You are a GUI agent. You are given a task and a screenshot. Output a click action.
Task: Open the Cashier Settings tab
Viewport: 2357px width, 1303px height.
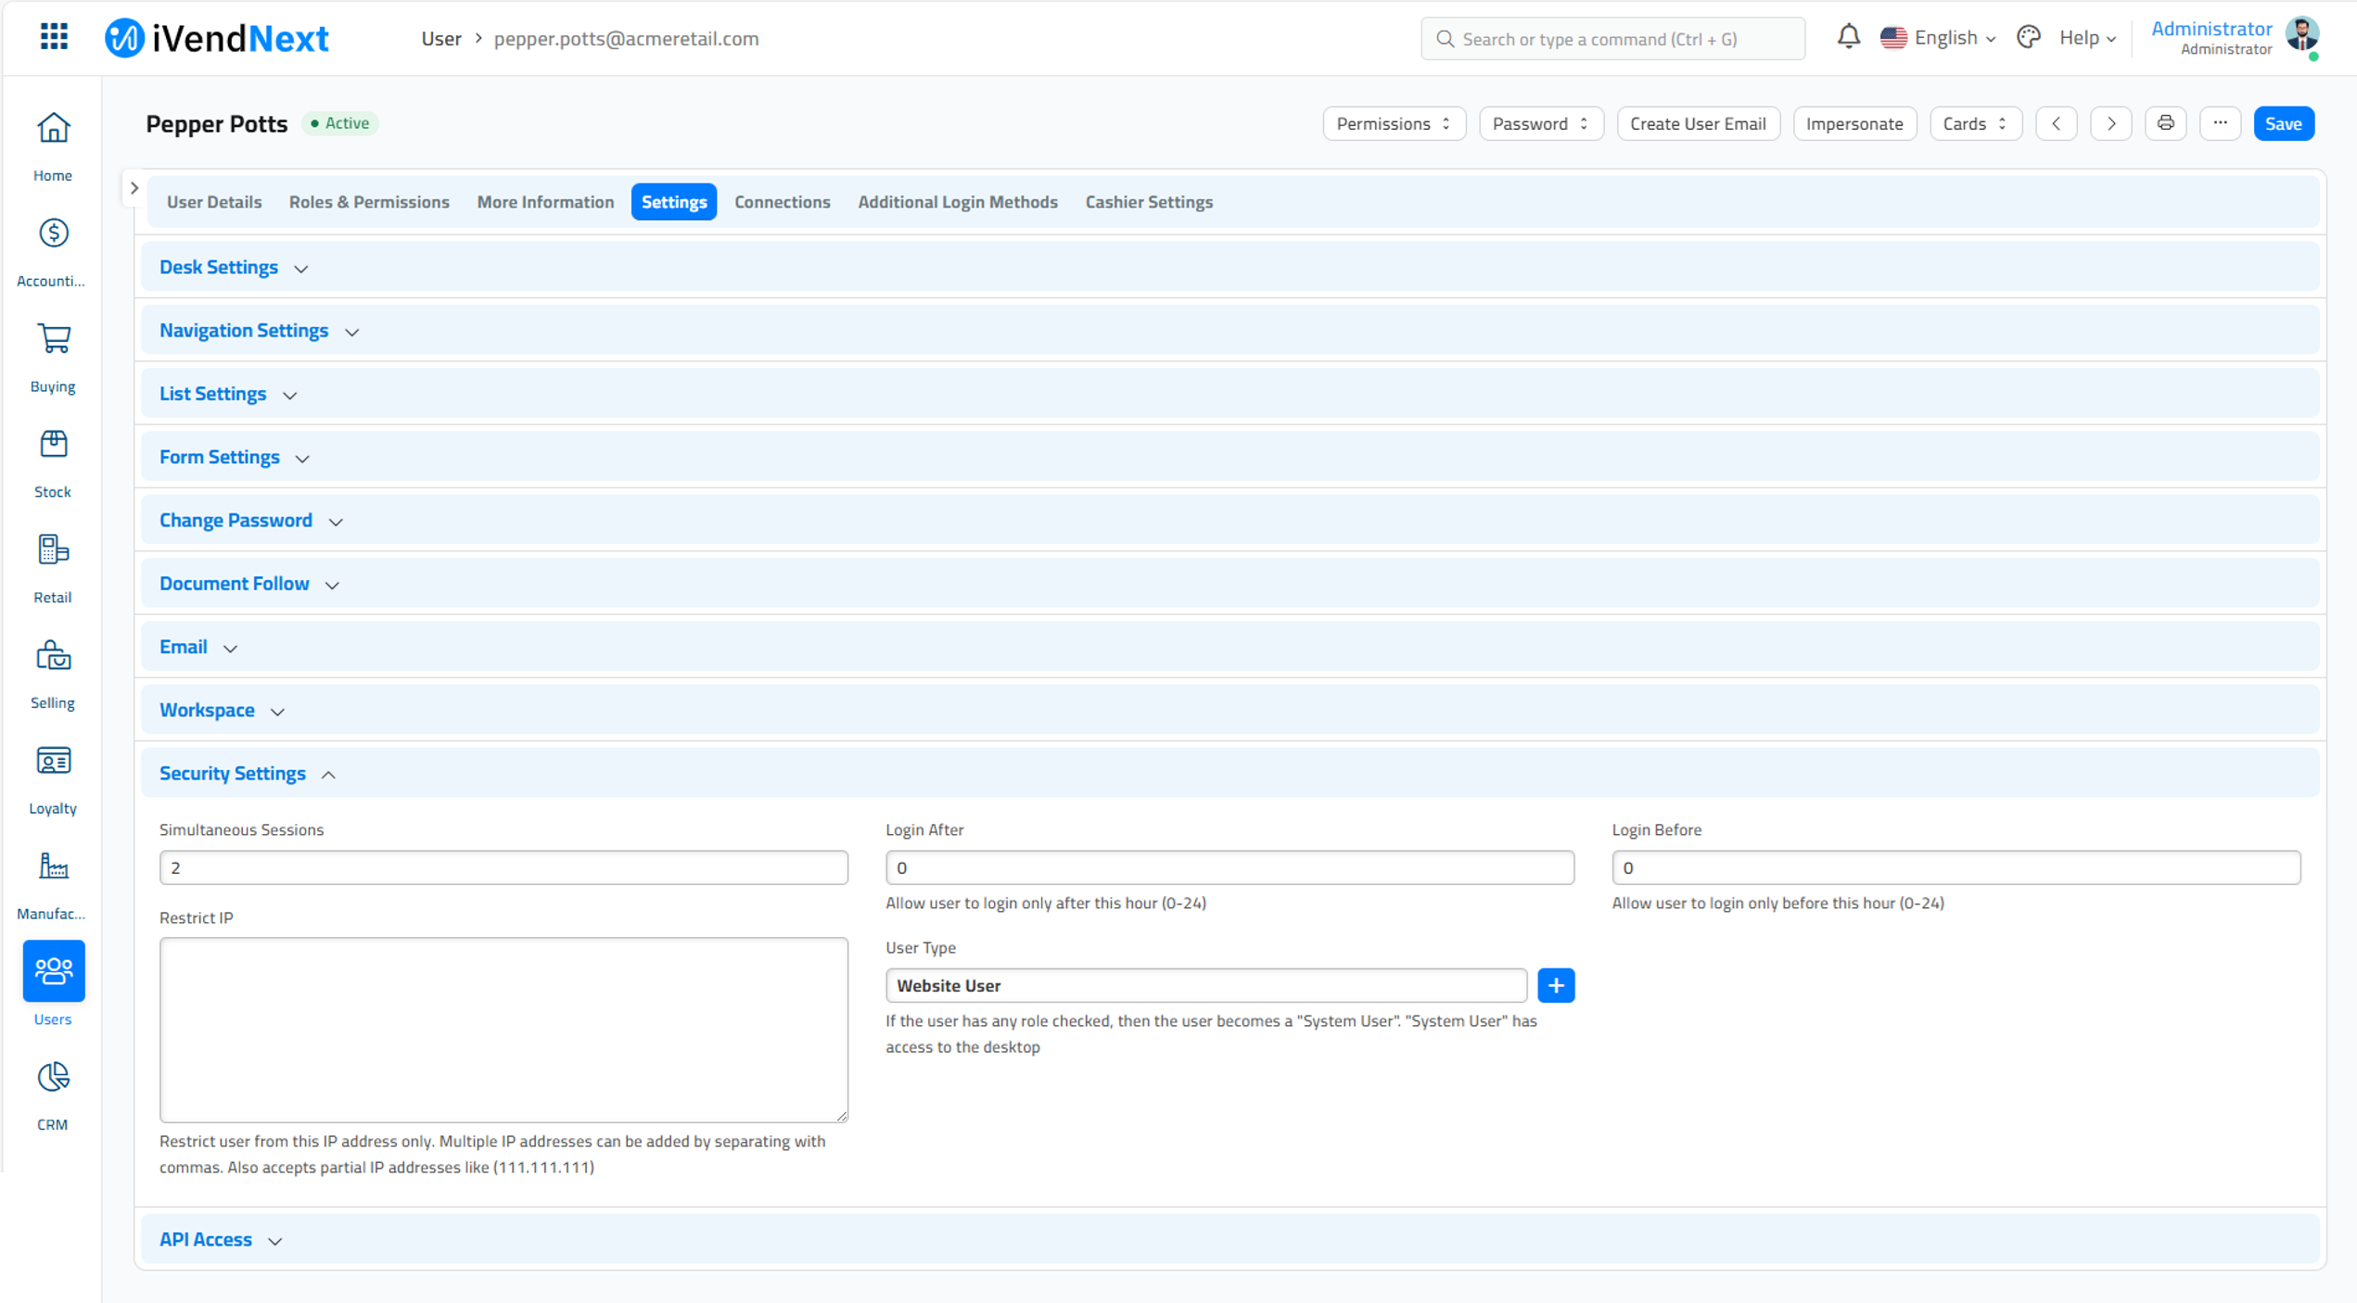pos(1149,202)
